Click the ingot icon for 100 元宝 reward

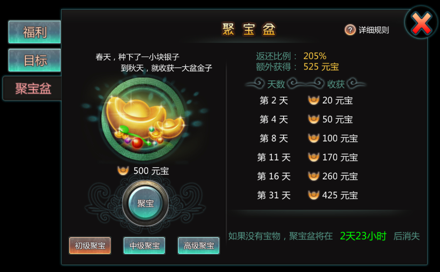pyautogui.click(x=314, y=138)
